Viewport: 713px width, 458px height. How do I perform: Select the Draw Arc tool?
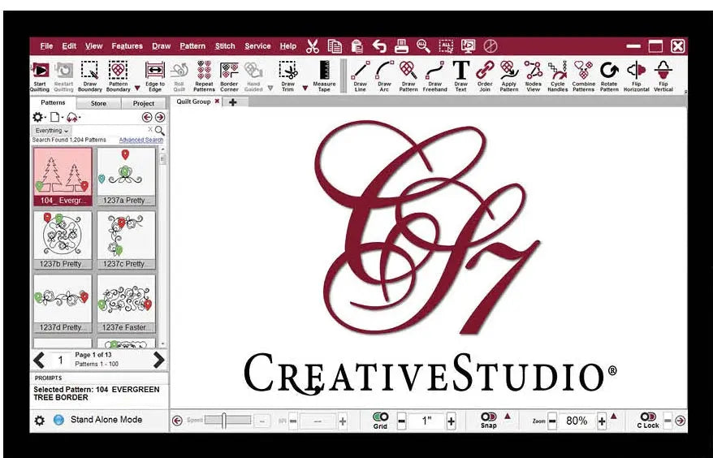click(384, 76)
